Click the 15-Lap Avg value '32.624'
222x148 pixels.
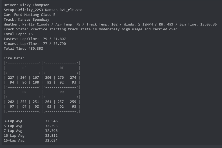pyautogui.click(x=51, y=140)
